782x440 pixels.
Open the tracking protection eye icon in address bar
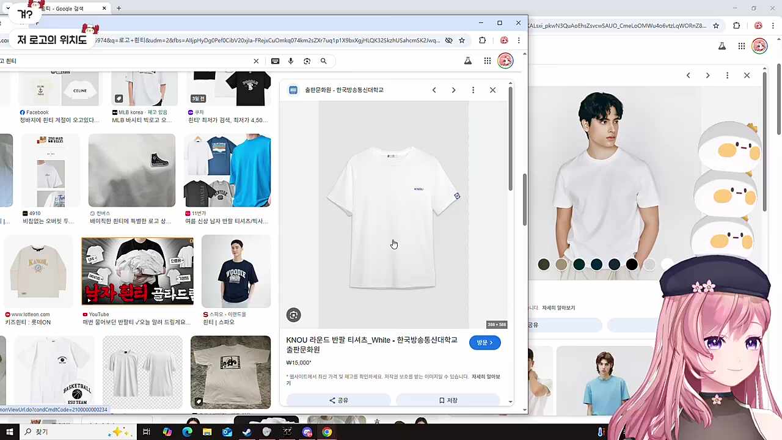[x=448, y=40]
